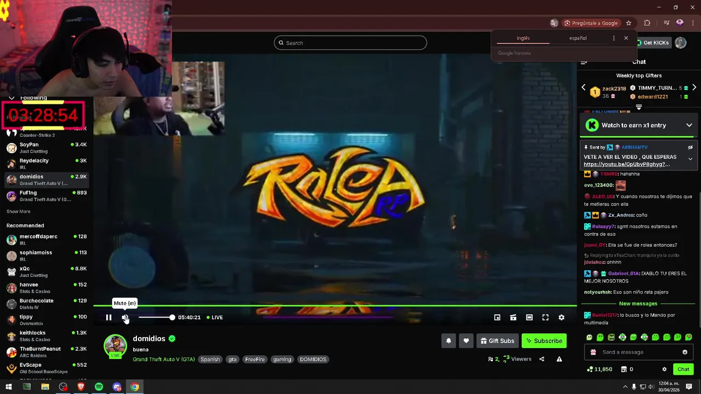Mute the stream audio with speaker icon
The width and height of the screenshot is (701, 394).
coord(125,317)
